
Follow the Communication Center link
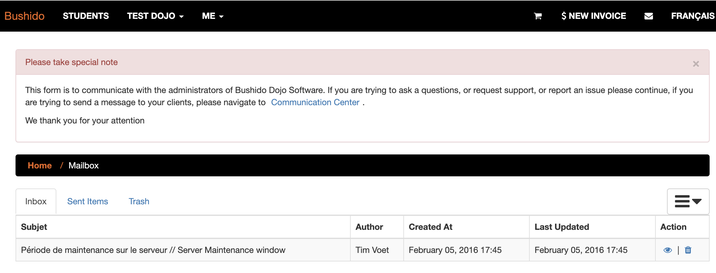[x=315, y=102]
